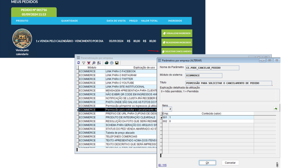282x168 pixels.
Task: Click the Título input field
Action: (228, 83)
